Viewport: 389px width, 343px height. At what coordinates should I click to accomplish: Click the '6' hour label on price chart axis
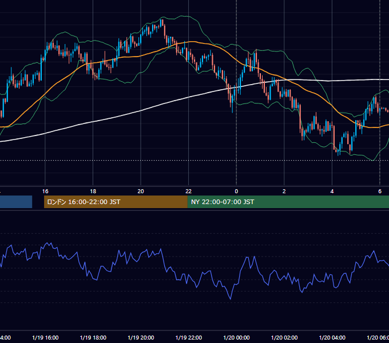[x=380, y=192]
